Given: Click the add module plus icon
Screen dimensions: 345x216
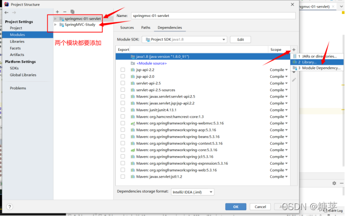Looking at the screenshot, I should click(x=57, y=11).
